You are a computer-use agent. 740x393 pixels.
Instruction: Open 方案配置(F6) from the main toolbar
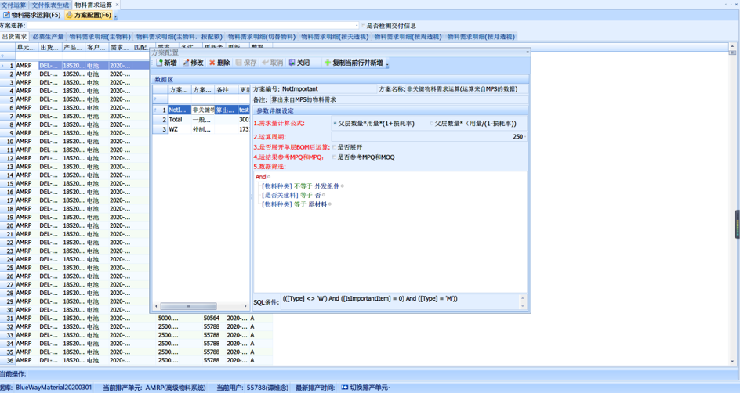coord(88,15)
